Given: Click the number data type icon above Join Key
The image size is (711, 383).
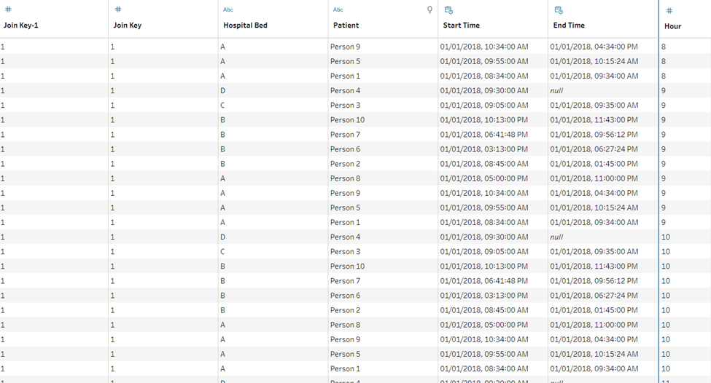Looking at the screenshot, I should 118,10.
